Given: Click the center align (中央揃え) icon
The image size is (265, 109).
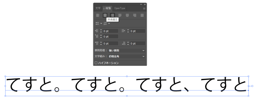Looking at the screenshot, I should tap(105, 15).
